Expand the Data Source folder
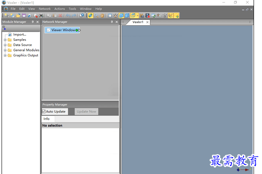262x174 pixels. point(5,45)
